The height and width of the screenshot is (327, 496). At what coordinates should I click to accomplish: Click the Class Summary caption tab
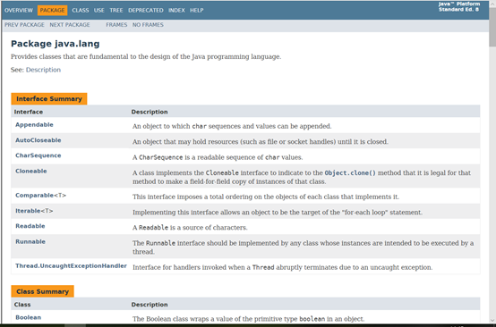point(42,291)
